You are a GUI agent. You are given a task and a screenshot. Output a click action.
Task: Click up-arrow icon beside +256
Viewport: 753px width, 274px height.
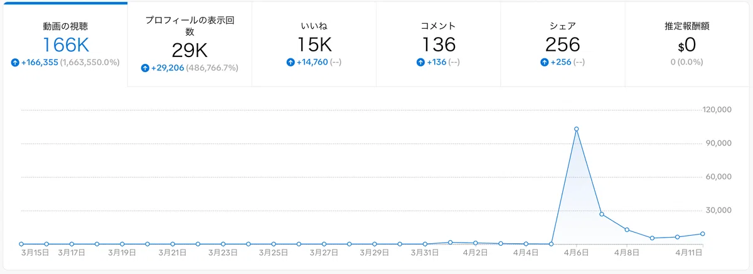(544, 63)
